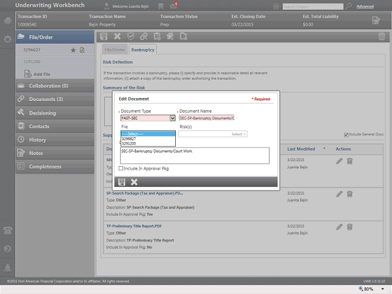The width and height of the screenshot is (392, 294).
Task: Open Notes in sidebar
Action: click(55, 153)
